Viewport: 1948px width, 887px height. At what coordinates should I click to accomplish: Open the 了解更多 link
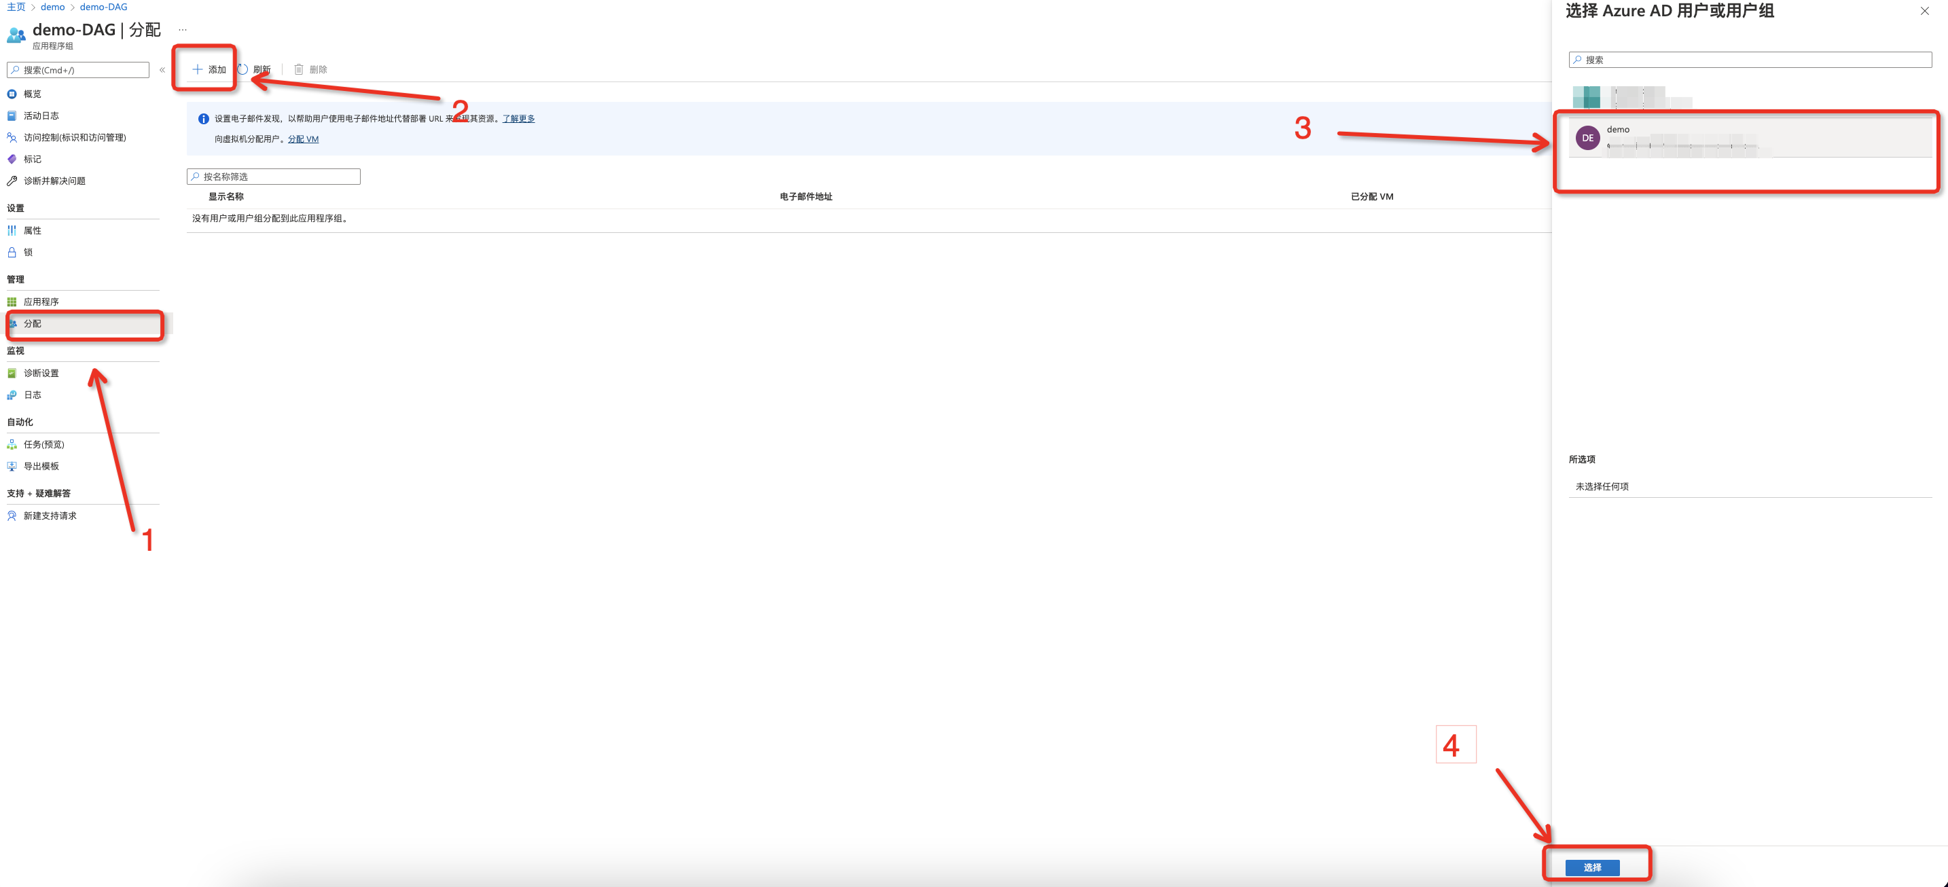click(x=519, y=119)
